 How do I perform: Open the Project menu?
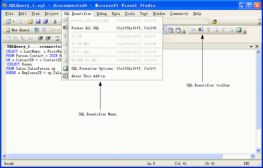click(x=52, y=13)
